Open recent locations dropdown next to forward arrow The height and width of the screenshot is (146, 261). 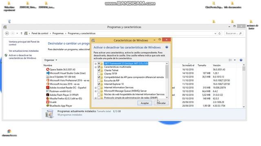click(x=17, y=33)
